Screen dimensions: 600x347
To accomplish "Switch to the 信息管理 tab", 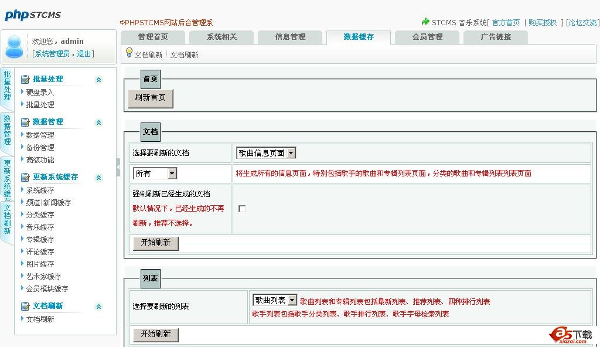I will 290,37.
